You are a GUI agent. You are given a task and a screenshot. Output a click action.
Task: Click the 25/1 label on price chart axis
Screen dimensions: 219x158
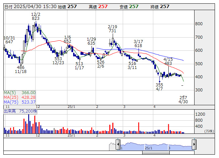coord(71,107)
